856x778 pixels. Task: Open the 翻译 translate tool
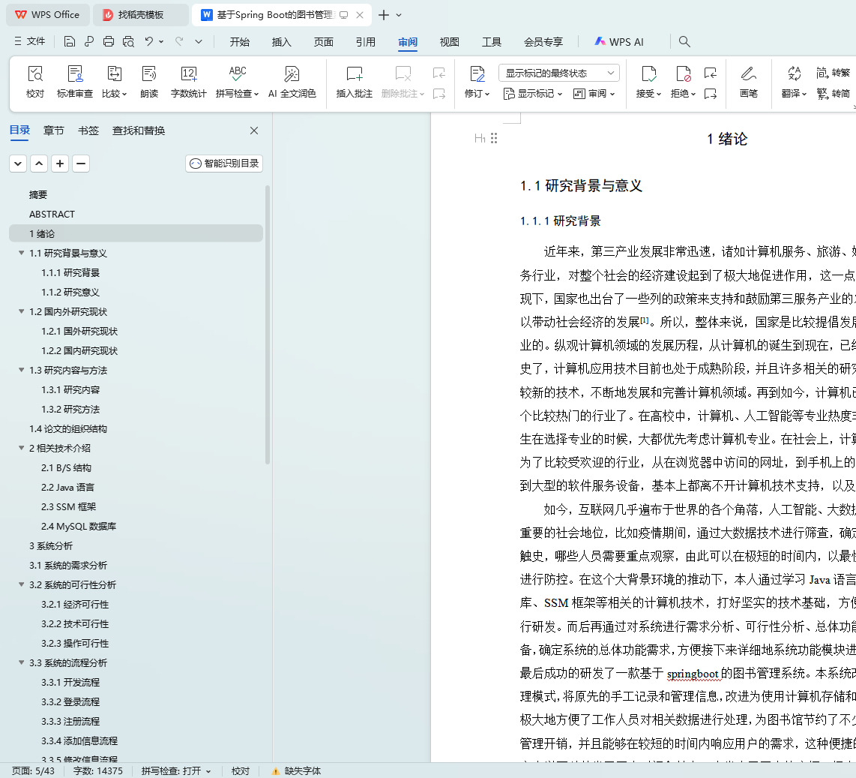click(794, 82)
